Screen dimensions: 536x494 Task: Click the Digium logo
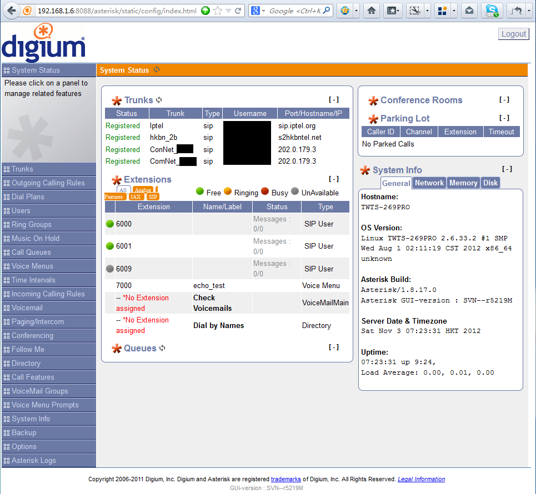tap(43, 43)
